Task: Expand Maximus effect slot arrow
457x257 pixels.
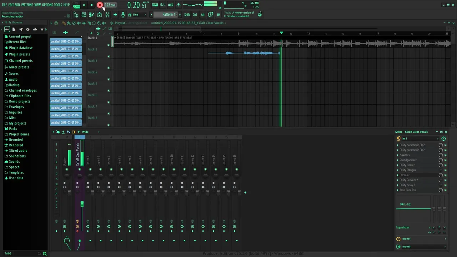Action: 398,155
